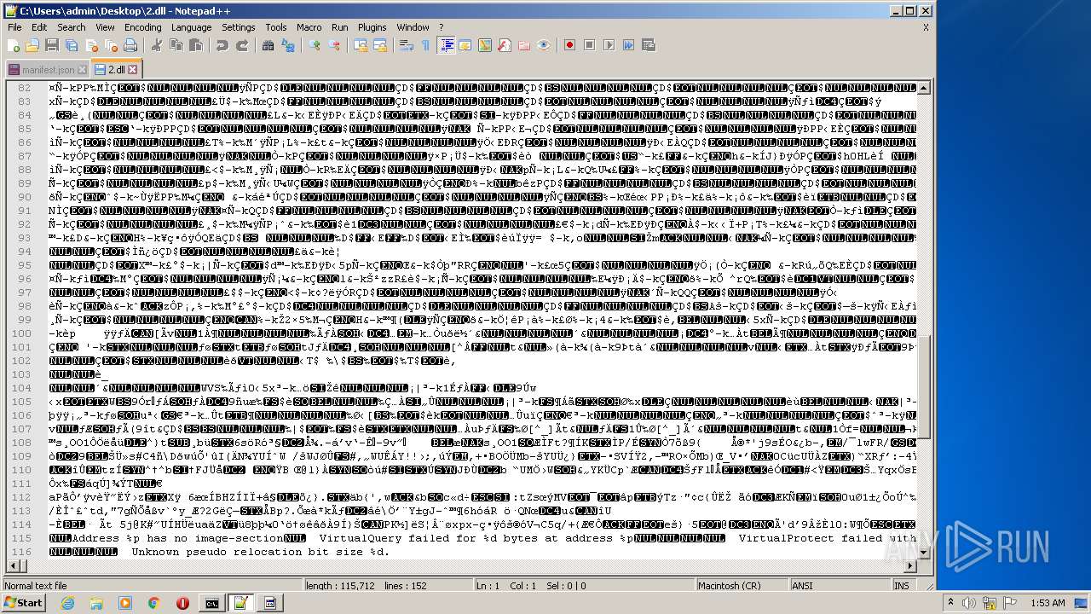Toggle word wrap from the toolbar
This screenshot has height=614, width=1091.
(407, 45)
